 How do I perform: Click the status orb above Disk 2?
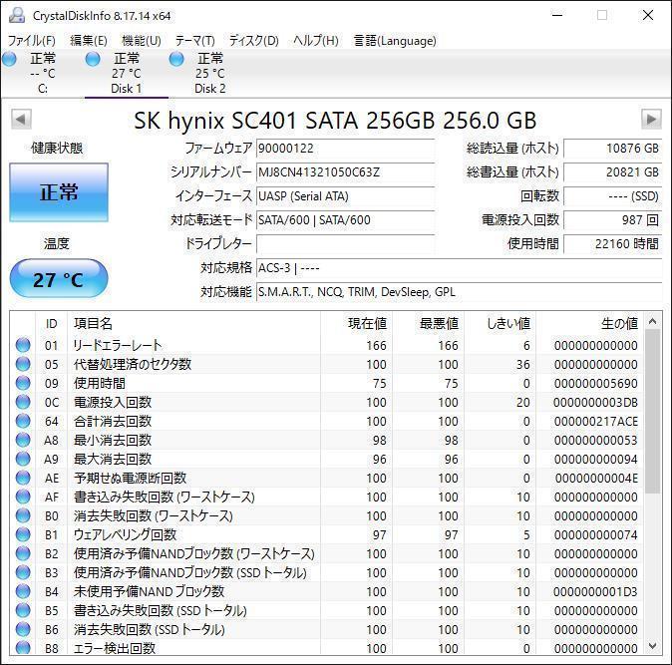(x=176, y=59)
